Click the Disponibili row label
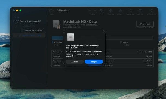 click(x=57, y=61)
